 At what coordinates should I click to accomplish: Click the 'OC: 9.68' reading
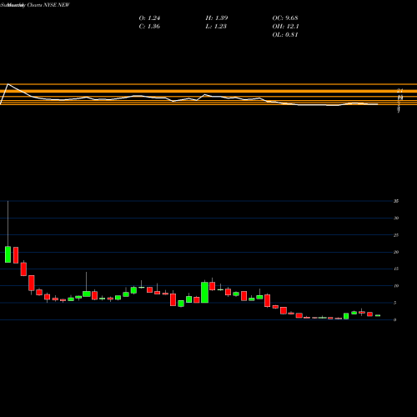click(285, 18)
